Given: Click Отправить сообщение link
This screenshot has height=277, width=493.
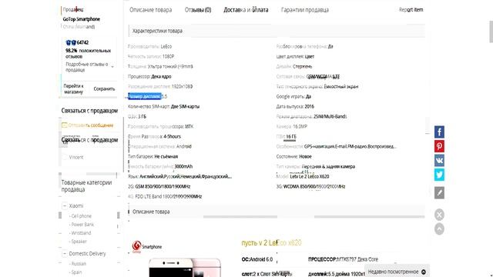Looking at the screenshot, I should pos(91,125).
